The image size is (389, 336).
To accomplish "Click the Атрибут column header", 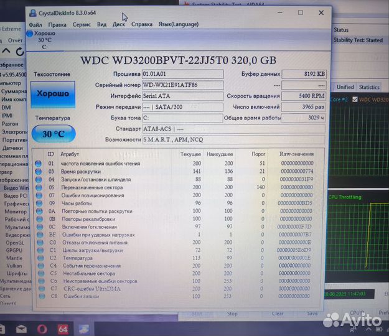I will (70, 154).
